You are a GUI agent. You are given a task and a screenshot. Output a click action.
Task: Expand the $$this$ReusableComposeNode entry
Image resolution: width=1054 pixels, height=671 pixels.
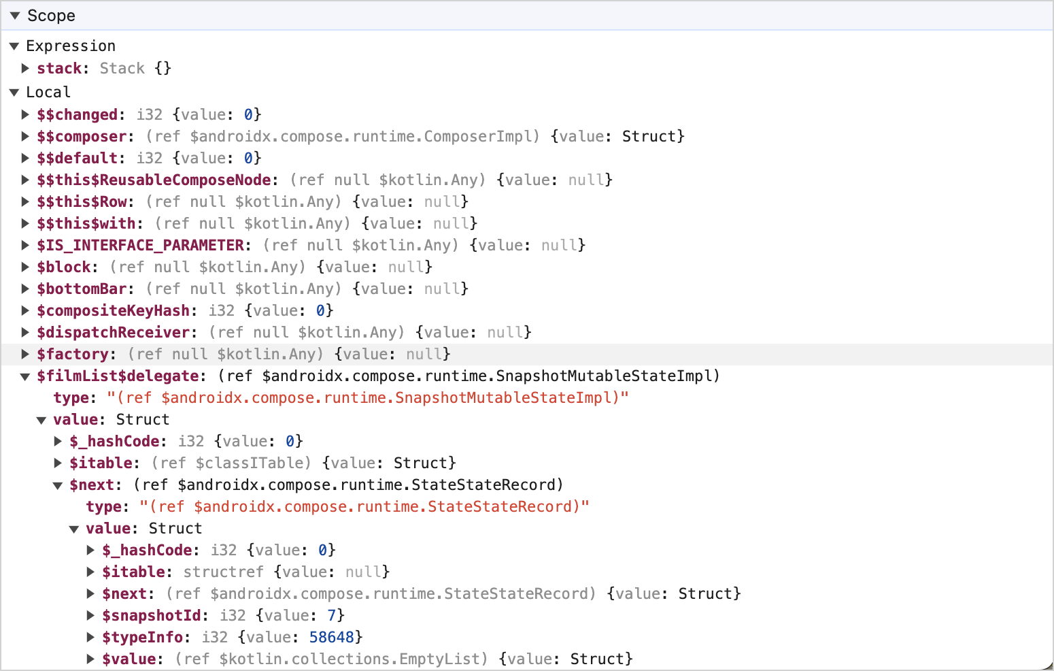point(26,180)
